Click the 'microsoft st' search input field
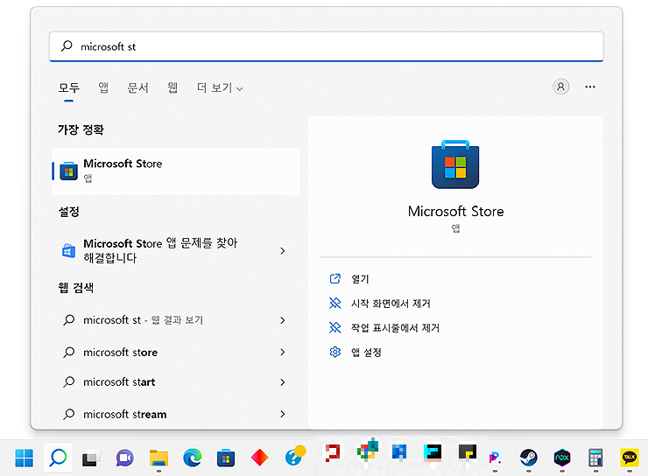648x476 pixels. pyautogui.click(x=327, y=46)
